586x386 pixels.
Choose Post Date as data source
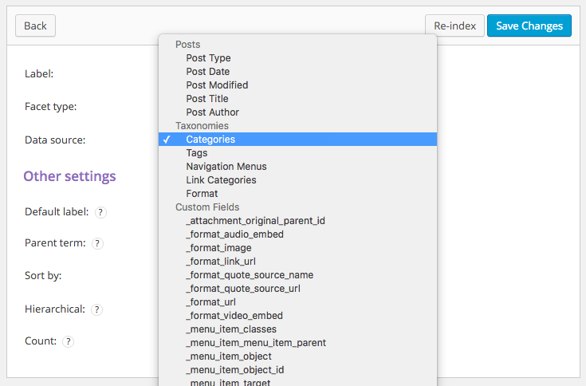[x=207, y=72]
